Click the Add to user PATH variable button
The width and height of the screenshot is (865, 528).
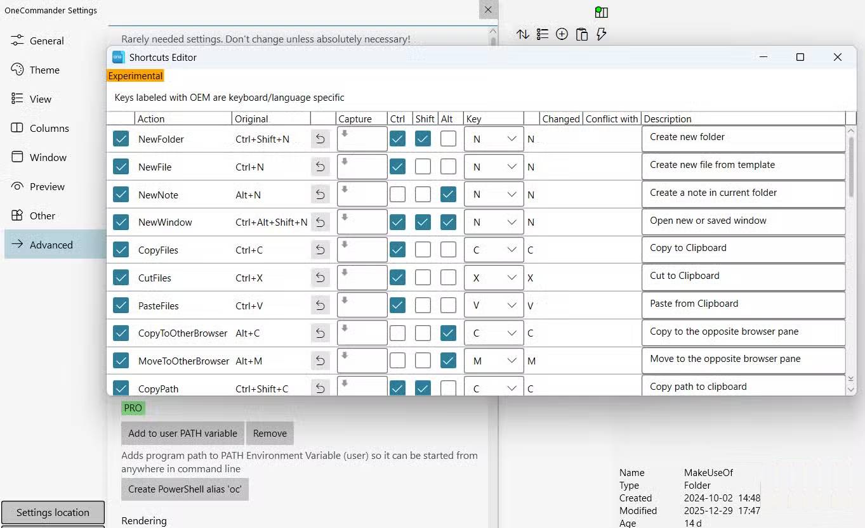[x=183, y=434]
